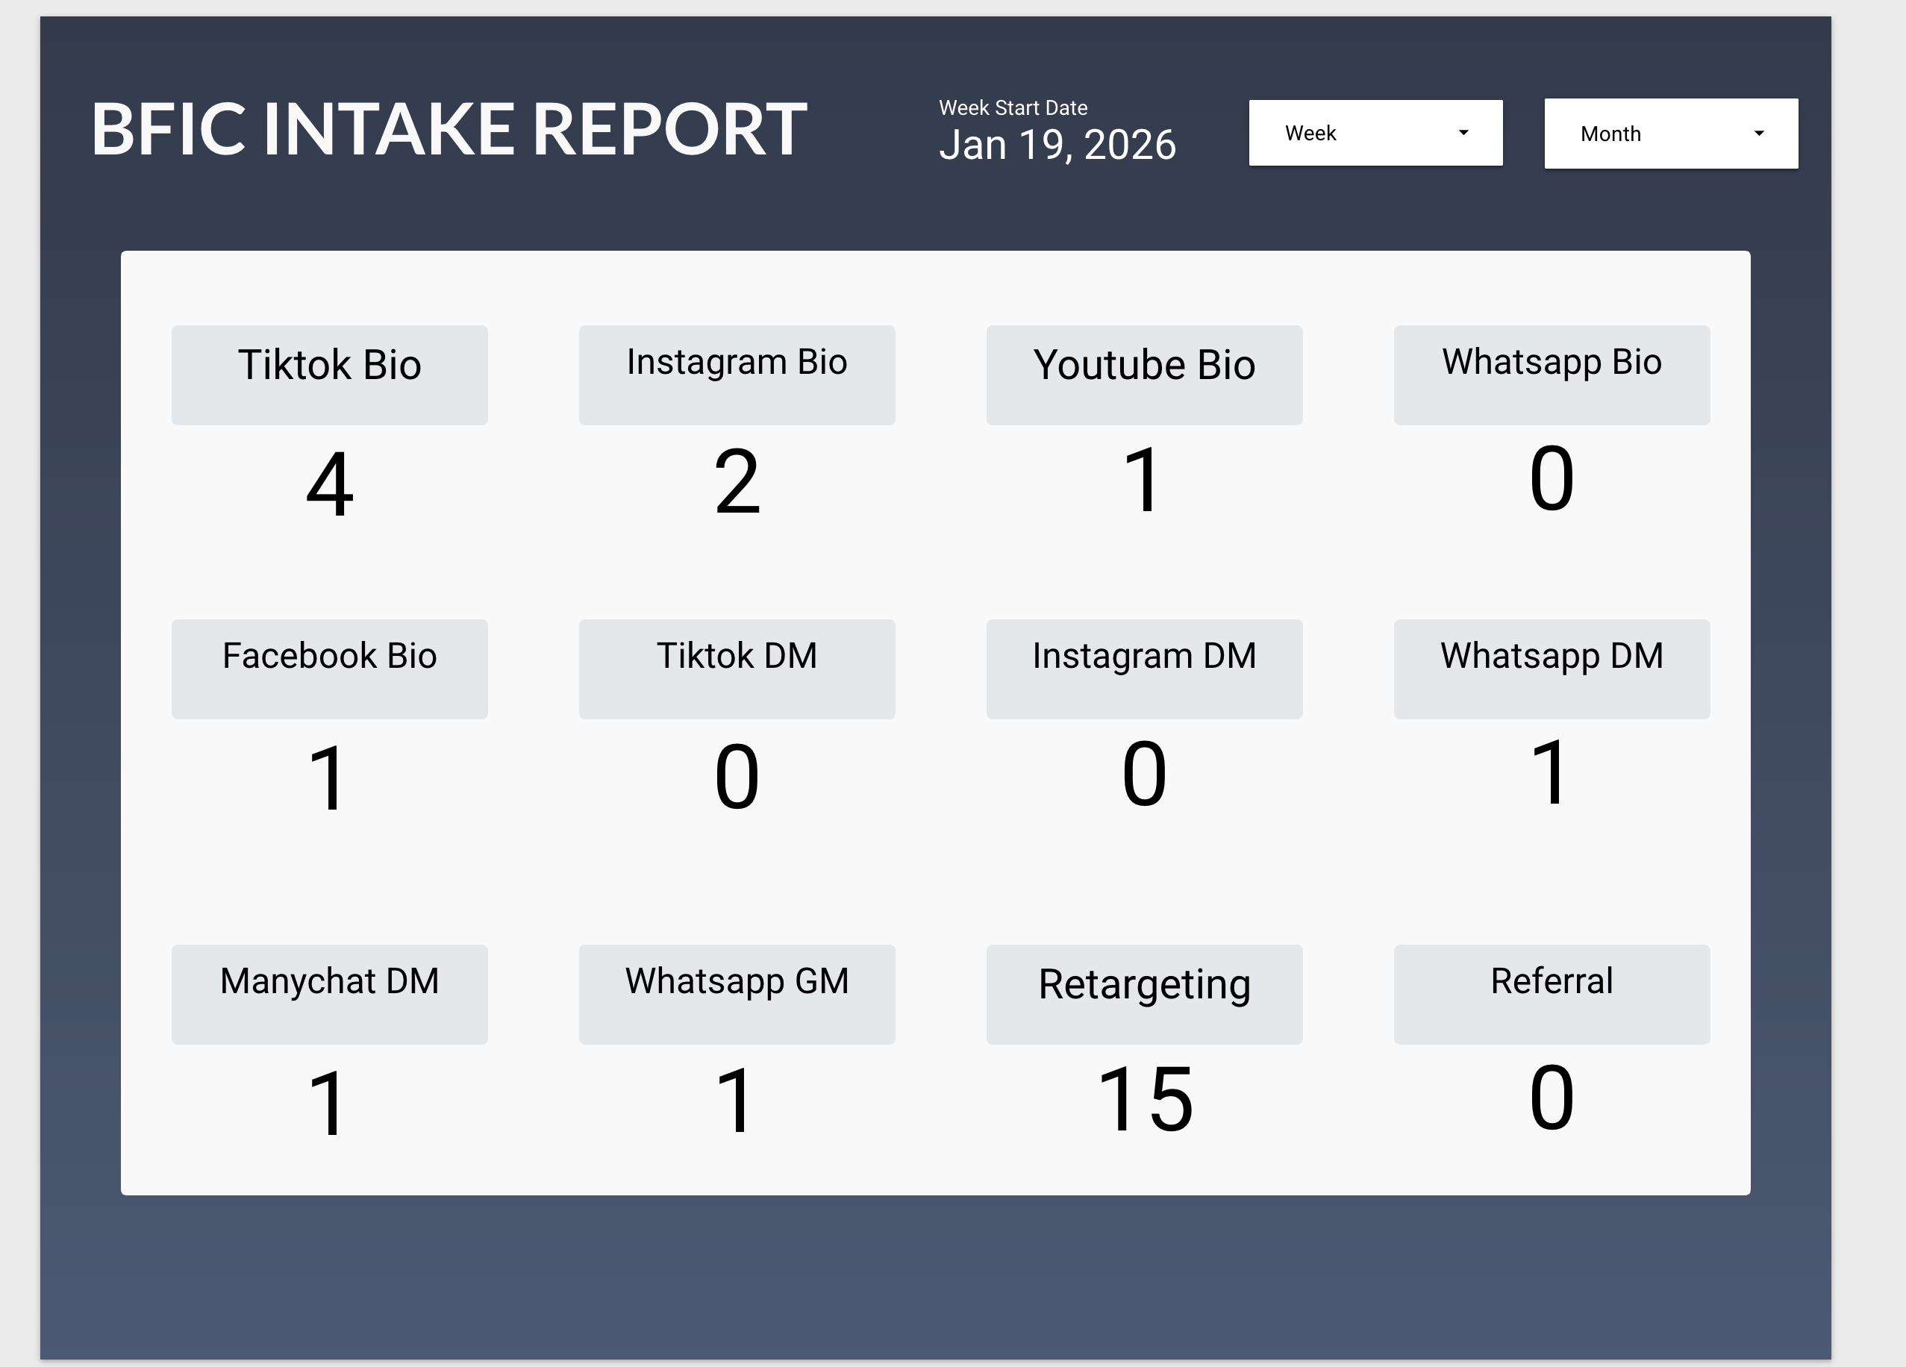The height and width of the screenshot is (1367, 1906).
Task: Click the Retargeting count of 15
Action: pyautogui.click(x=1144, y=1099)
